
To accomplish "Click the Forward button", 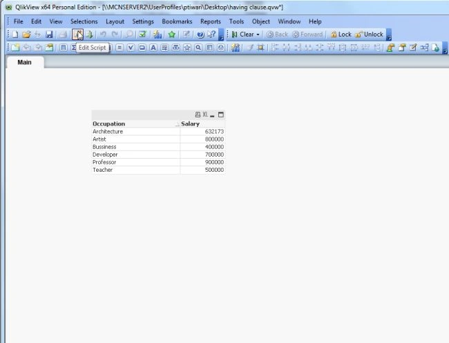I will coord(307,35).
